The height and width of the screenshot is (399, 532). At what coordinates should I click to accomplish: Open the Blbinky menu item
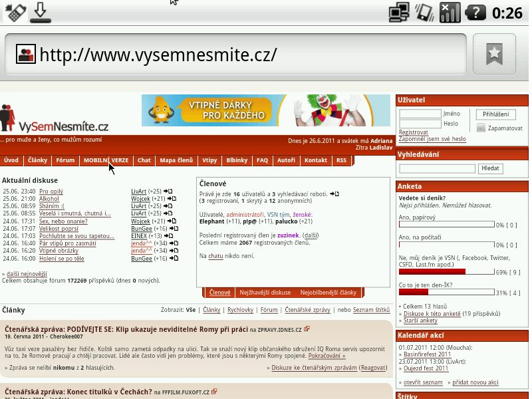tap(237, 160)
